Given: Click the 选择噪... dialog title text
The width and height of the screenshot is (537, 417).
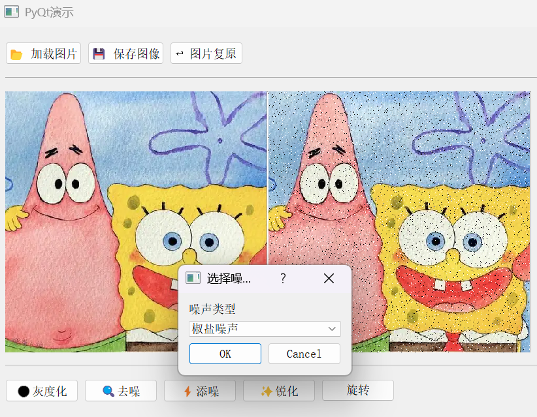Looking at the screenshot, I should (x=229, y=279).
